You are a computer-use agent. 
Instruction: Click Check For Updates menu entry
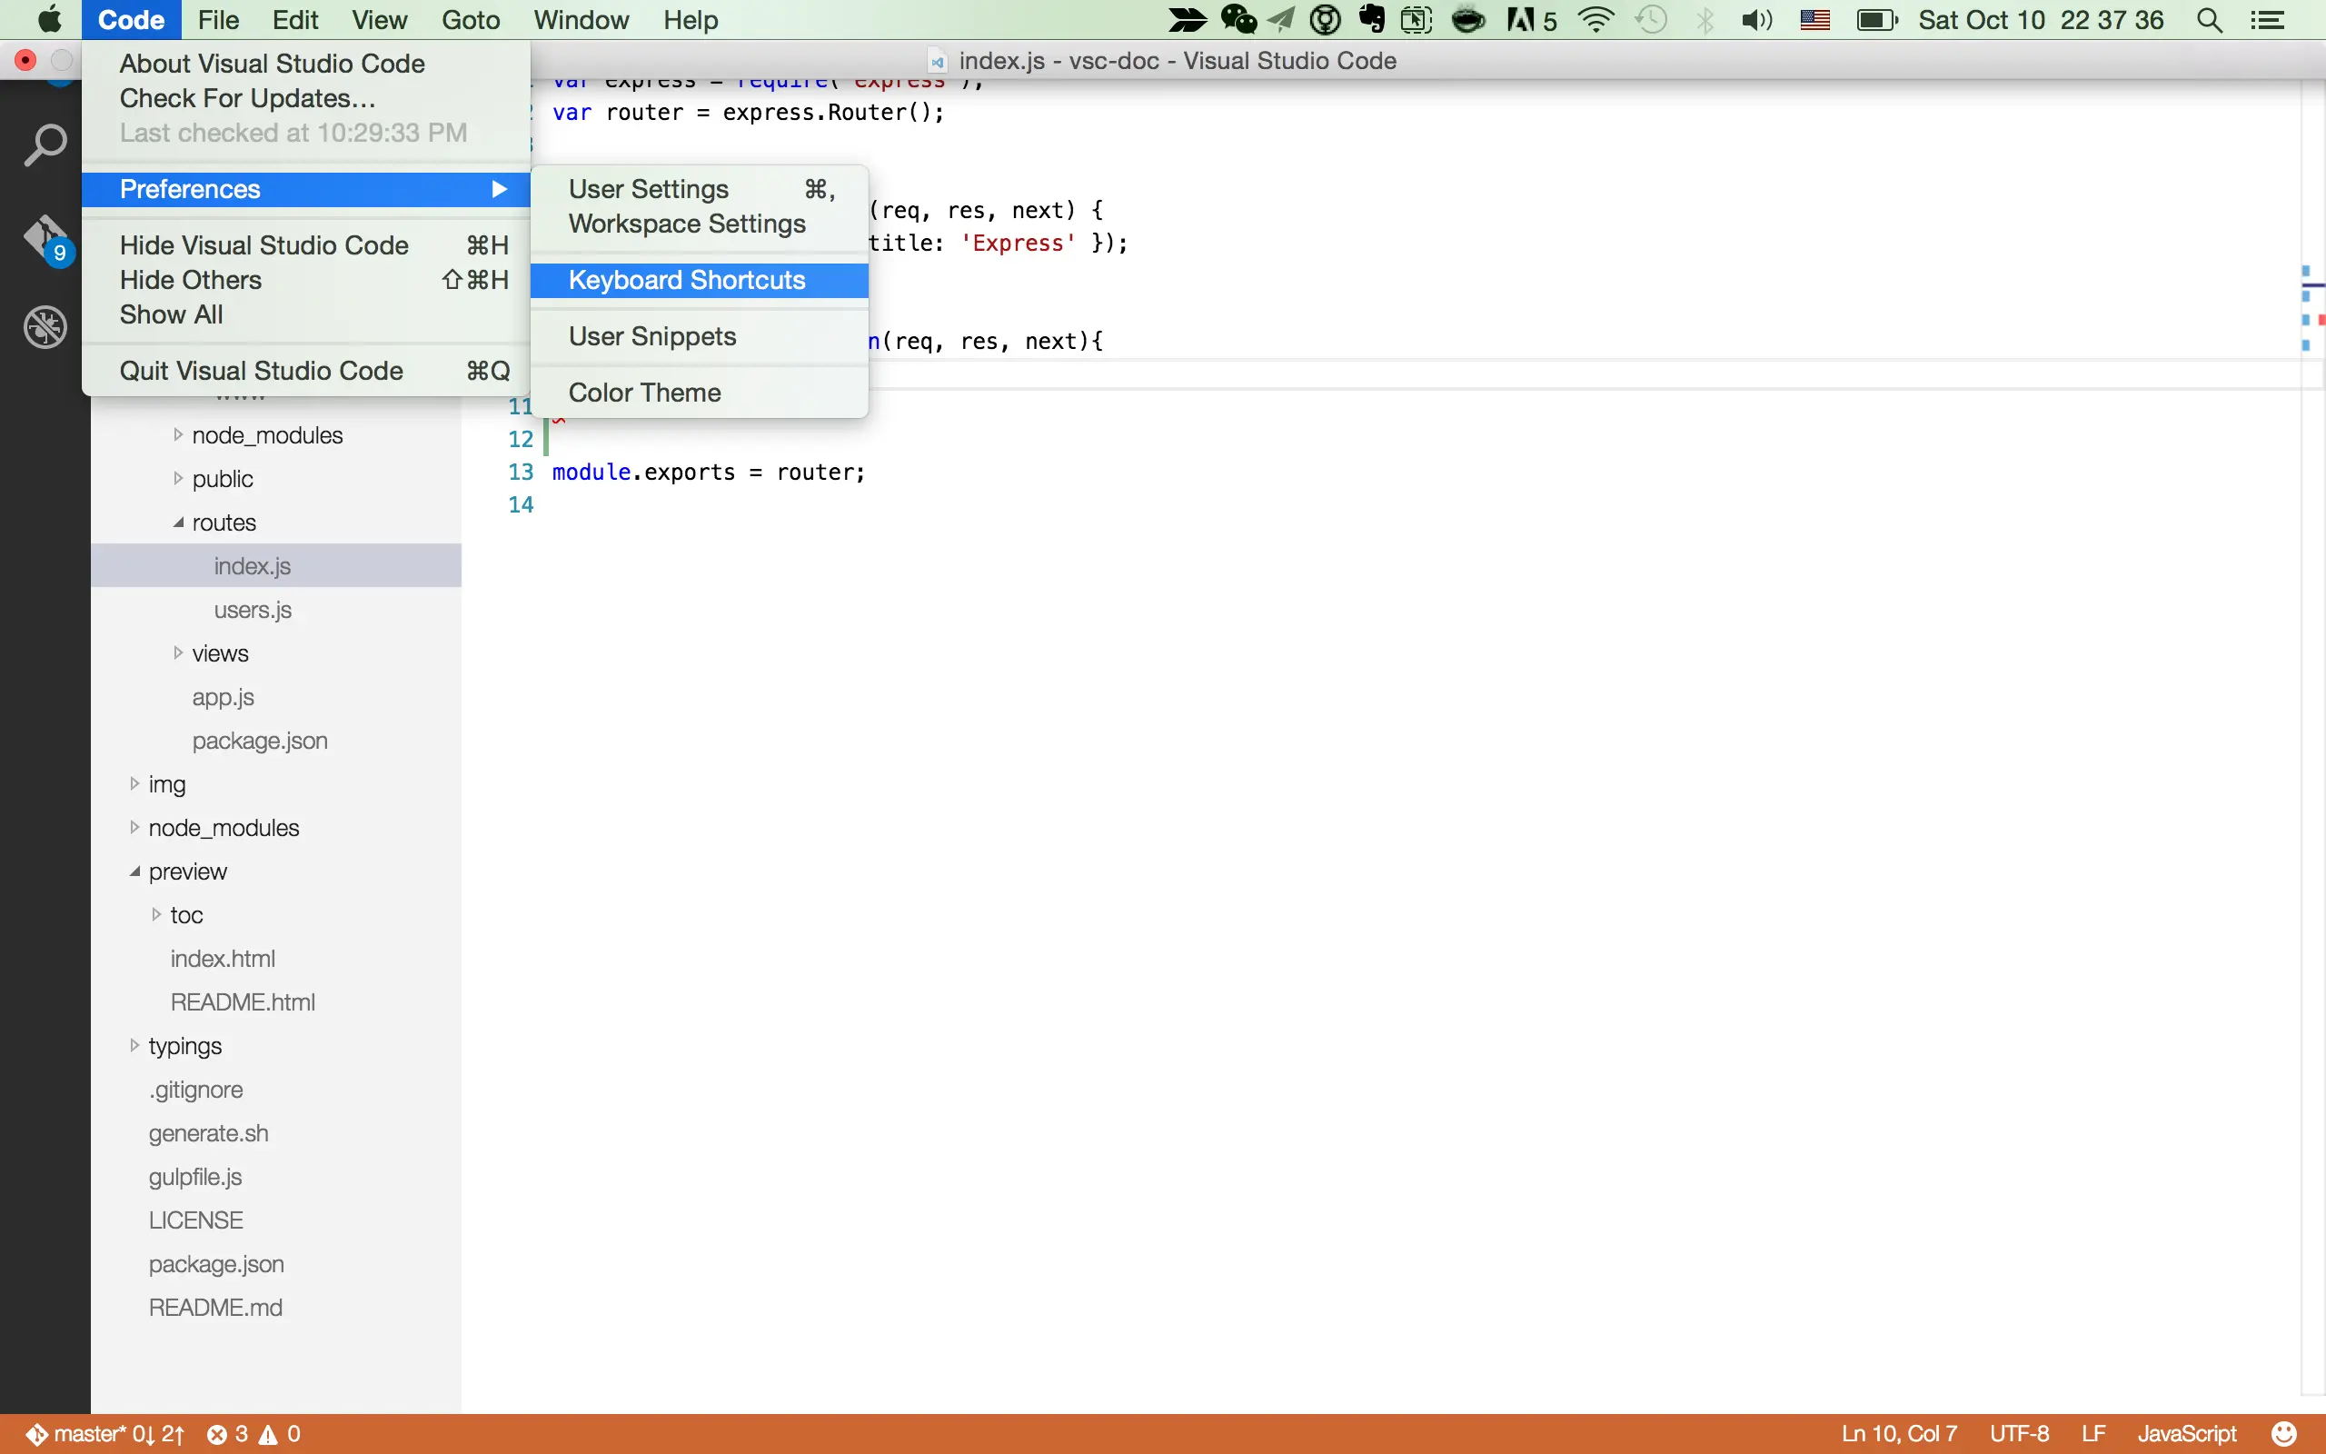point(247,98)
